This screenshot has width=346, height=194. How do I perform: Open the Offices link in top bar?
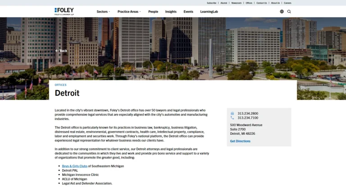249,3
